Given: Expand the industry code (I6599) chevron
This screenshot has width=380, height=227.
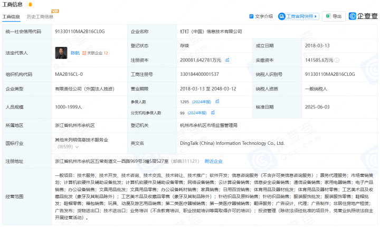Looking at the screenshot, I should coord(77,147).
